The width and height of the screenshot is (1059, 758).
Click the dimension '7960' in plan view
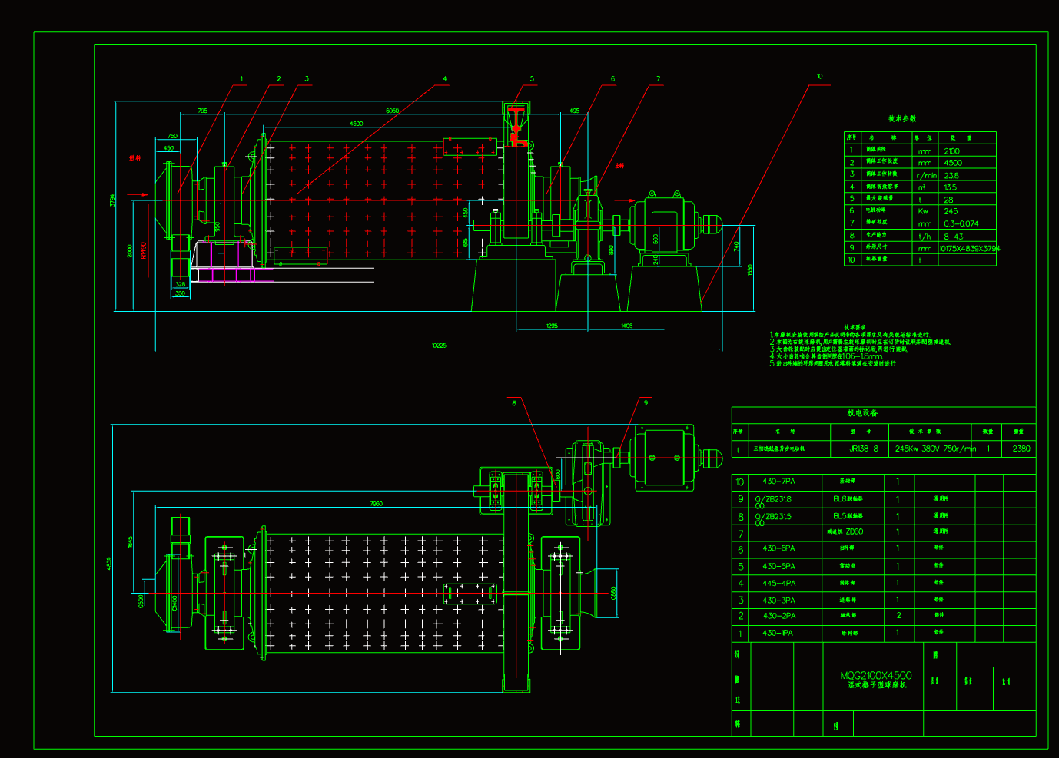click(x=376, y=504)
